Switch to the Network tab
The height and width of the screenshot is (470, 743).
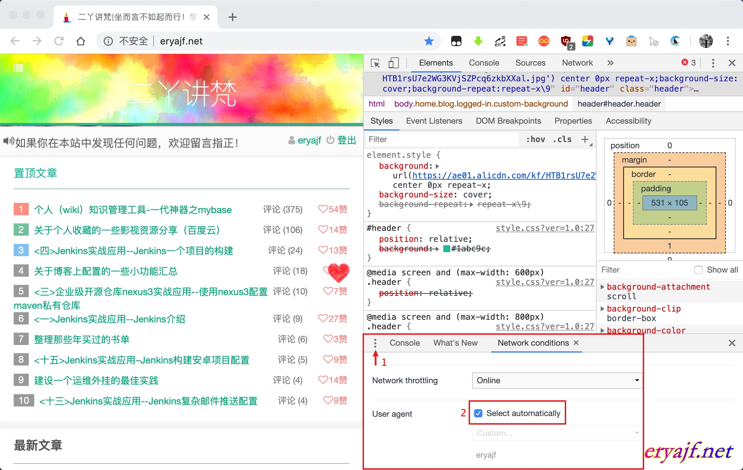coord(577,63)
